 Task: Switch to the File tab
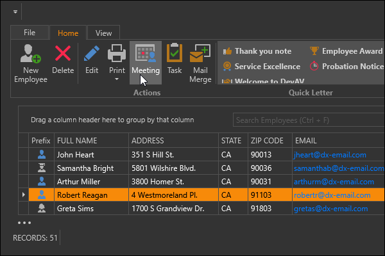tap(30, 33)
